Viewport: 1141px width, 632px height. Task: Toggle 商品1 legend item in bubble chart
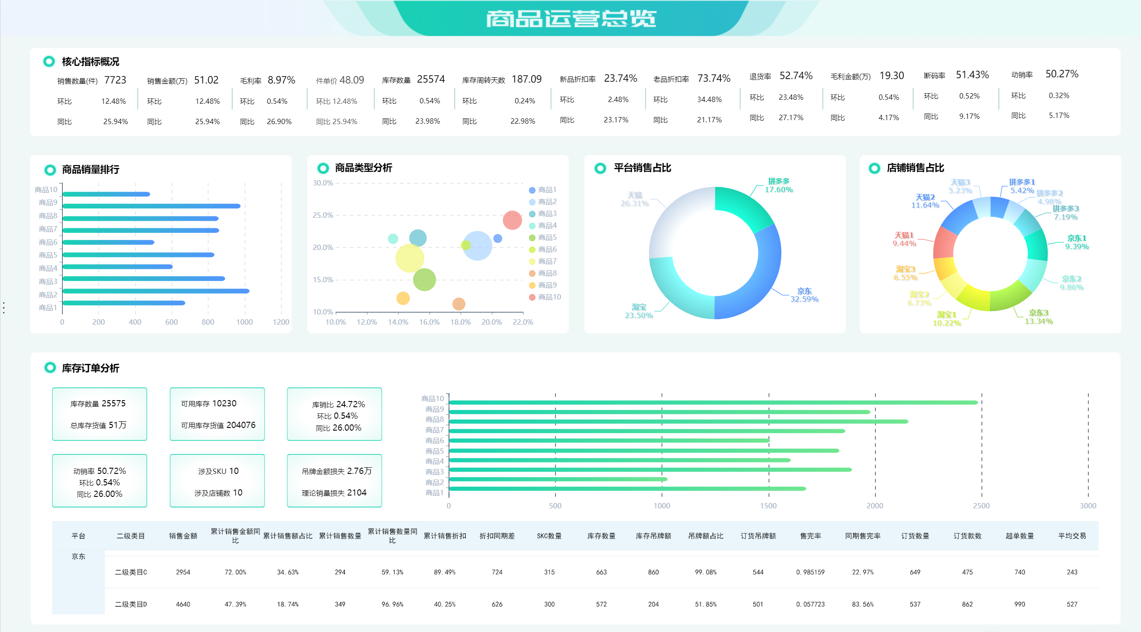[542, 190]
